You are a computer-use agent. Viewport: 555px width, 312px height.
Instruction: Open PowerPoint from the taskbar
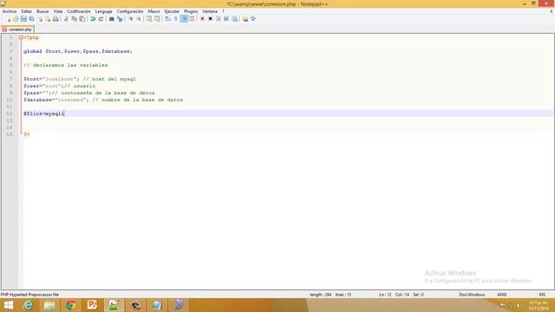(x=92, y=305)
